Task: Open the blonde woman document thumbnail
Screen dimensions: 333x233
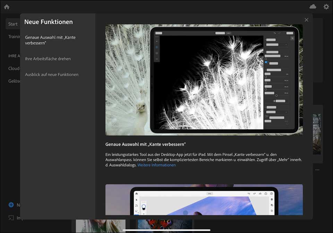Action: [101, 224]
